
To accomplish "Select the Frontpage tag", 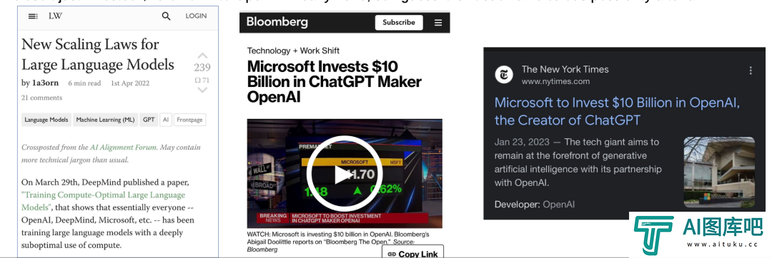I will tap(189, 120).
